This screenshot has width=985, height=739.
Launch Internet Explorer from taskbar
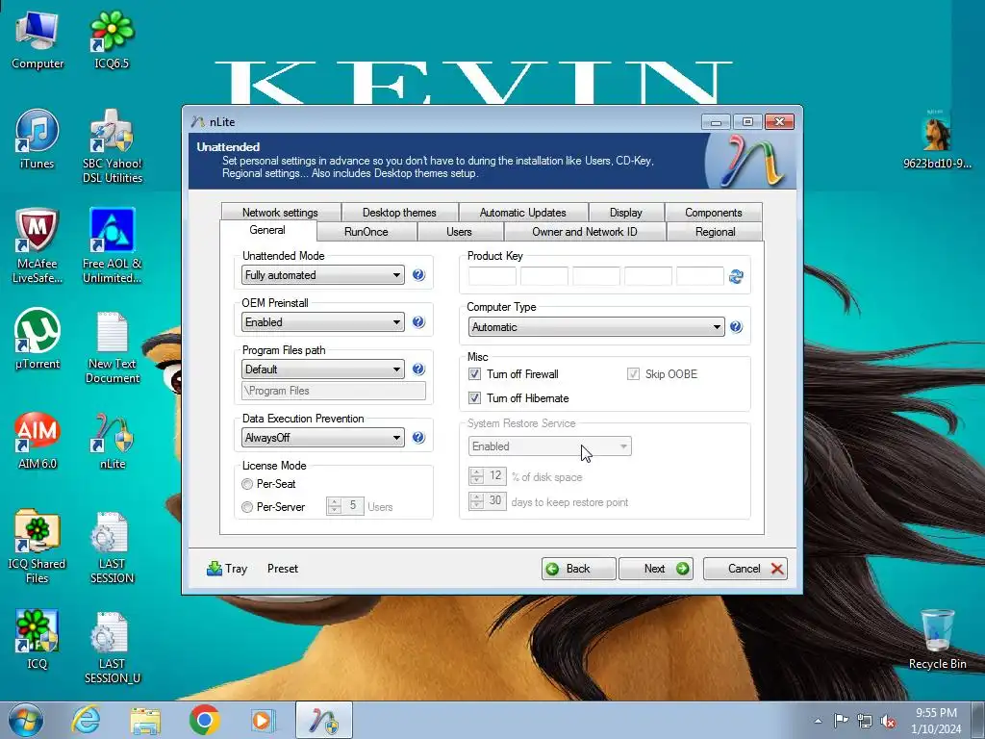86,720
